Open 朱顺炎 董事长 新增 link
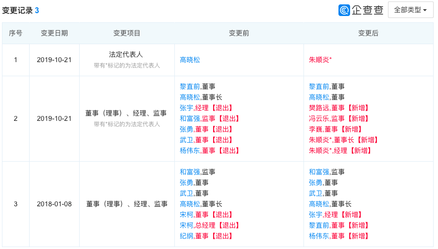This screenshot has width=438, height=249. 343,140
